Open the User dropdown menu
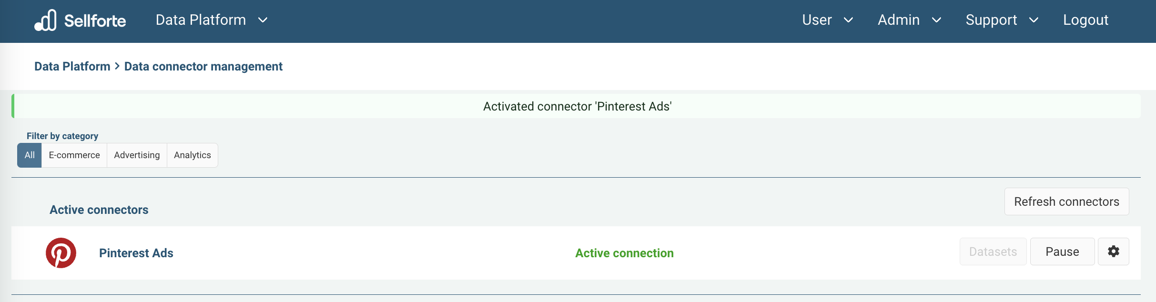 coord(827,20)
